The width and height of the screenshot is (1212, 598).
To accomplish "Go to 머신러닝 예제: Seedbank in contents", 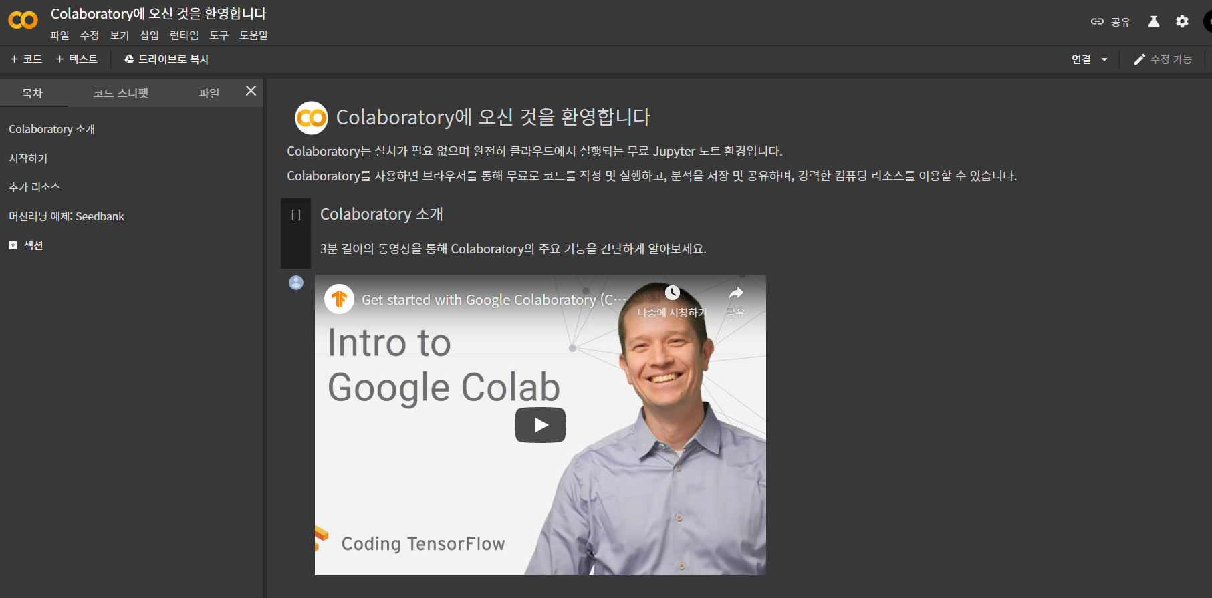I will (66, 216).
